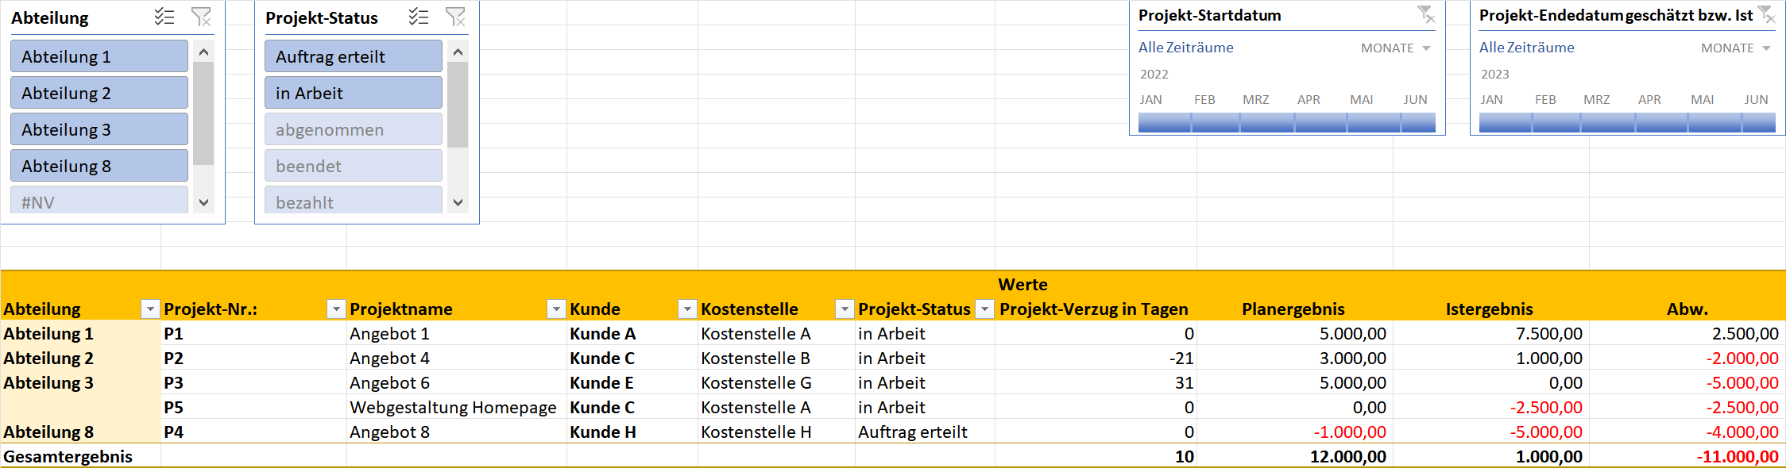Clear filter on Projekt-Startdatum timeline

tap(1427, 14)
